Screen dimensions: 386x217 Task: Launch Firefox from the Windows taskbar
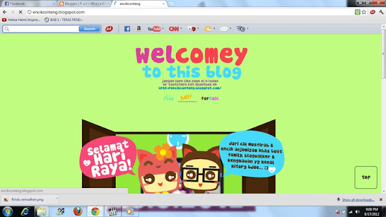(x=78, y=212)
